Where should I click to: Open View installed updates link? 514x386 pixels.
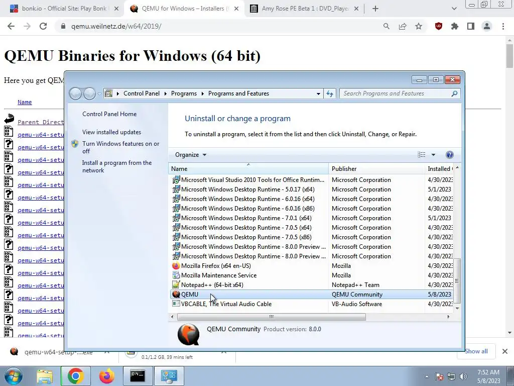coord(111,132)
